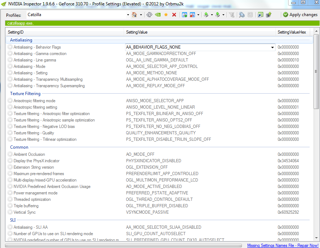Open the export profile dropdown arrow

(x=212, y=15)
